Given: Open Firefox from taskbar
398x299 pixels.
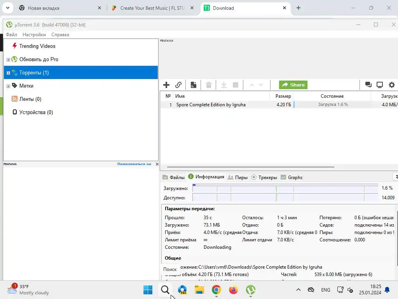Looking at the screenshot, I should click(233, 290).
